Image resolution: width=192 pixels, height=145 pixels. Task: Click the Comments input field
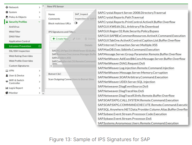[x=85, y=19]
